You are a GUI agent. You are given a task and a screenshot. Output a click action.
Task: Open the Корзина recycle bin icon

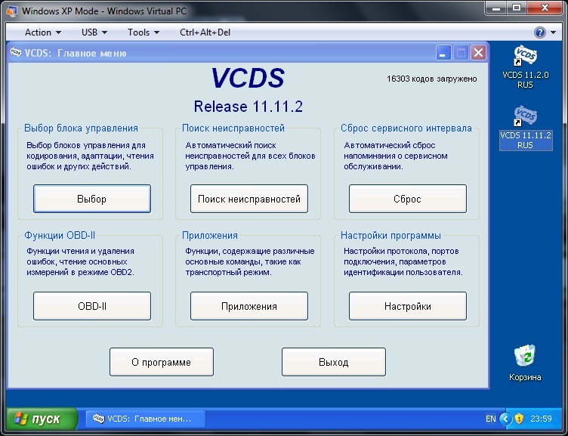pos(525,363)
